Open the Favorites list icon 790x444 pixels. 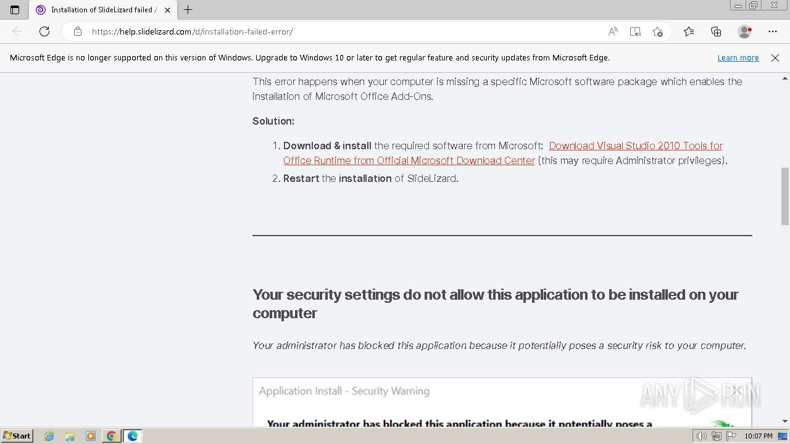pyautogui.click(x=689, y=31)
